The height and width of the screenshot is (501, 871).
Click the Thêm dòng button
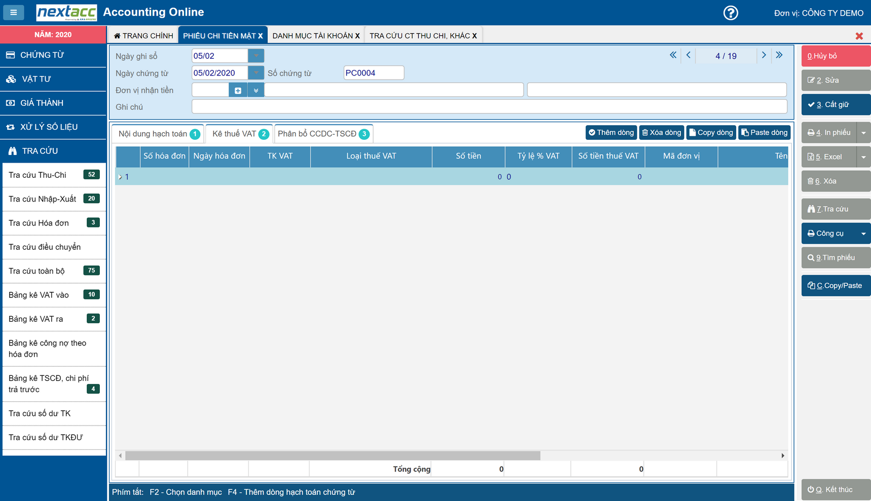click(611, 133)
